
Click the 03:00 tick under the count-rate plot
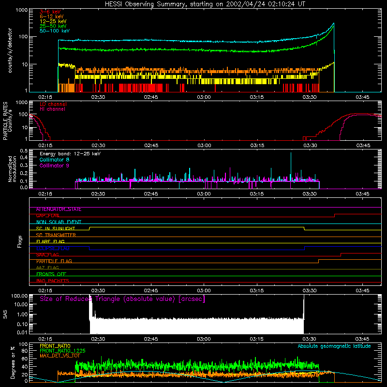coord(204,97)
